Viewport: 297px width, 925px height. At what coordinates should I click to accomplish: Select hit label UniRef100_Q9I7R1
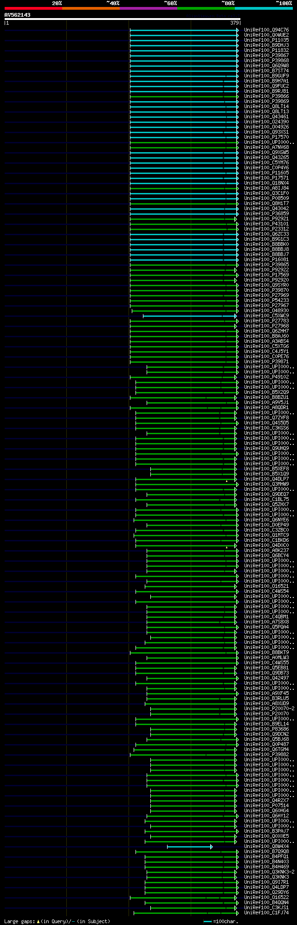[266, 882]
